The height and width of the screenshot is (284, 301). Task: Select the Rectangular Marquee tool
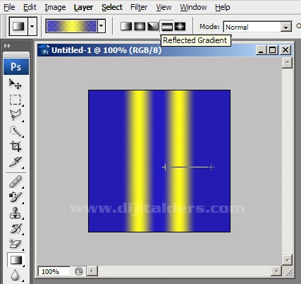pyautogui.click(x=16, y=100)
